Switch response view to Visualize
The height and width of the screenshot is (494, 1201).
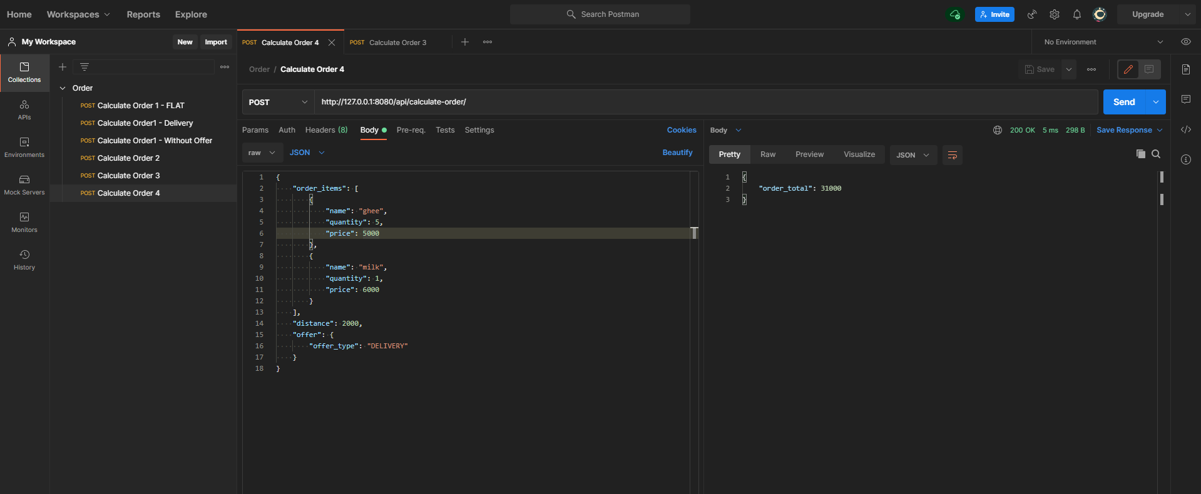coord(859,154)
